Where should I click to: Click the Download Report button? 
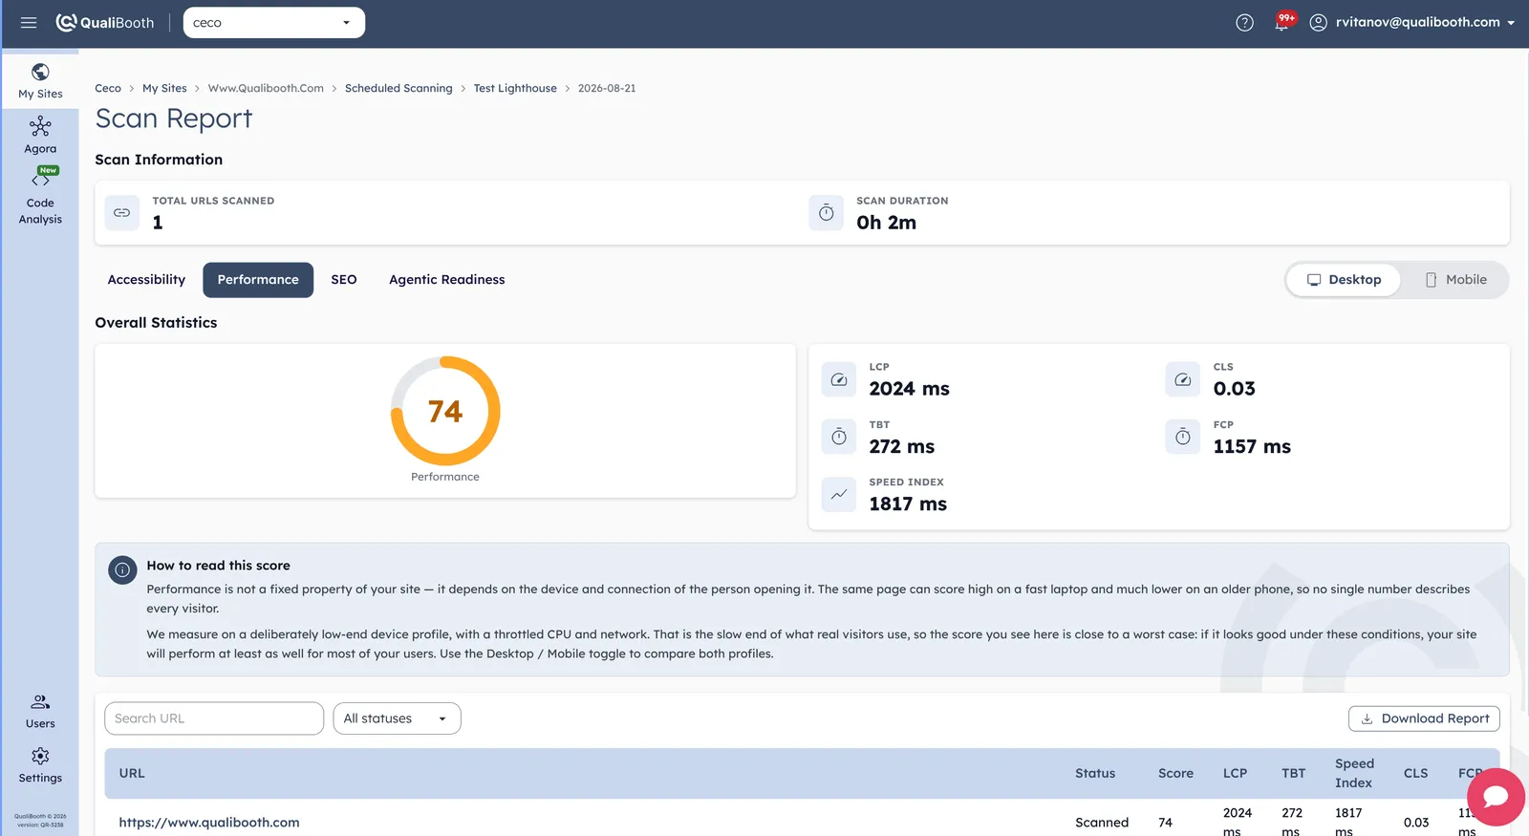[x=1424, y=718]
